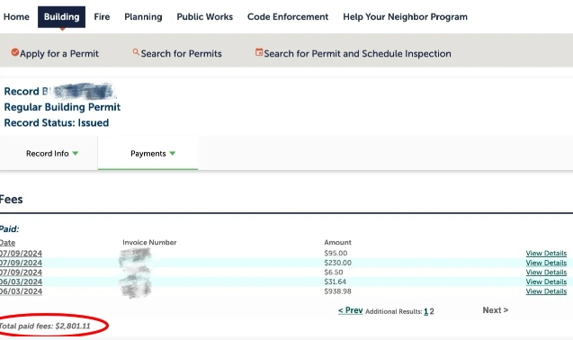
Task: Go to the Home menu item
Action: (16, 17)
